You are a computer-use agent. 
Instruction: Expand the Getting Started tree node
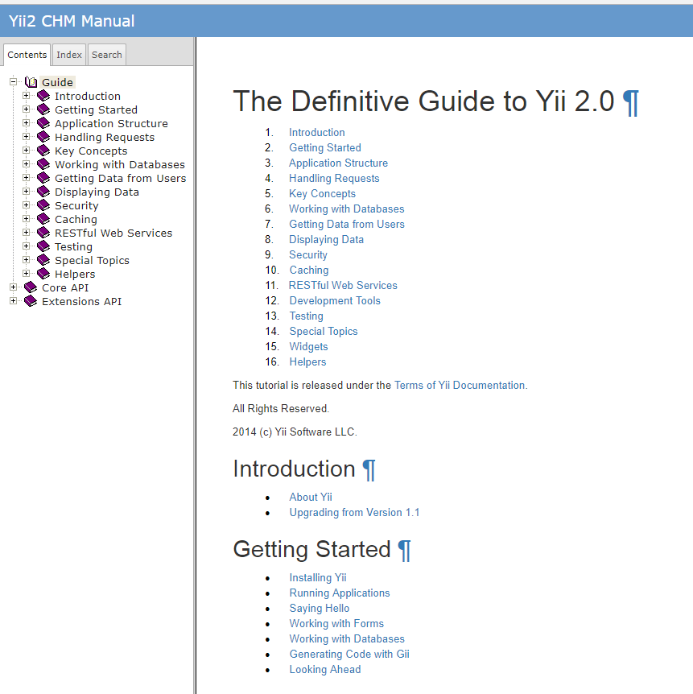pyautogui.click(x=26, y=109)
